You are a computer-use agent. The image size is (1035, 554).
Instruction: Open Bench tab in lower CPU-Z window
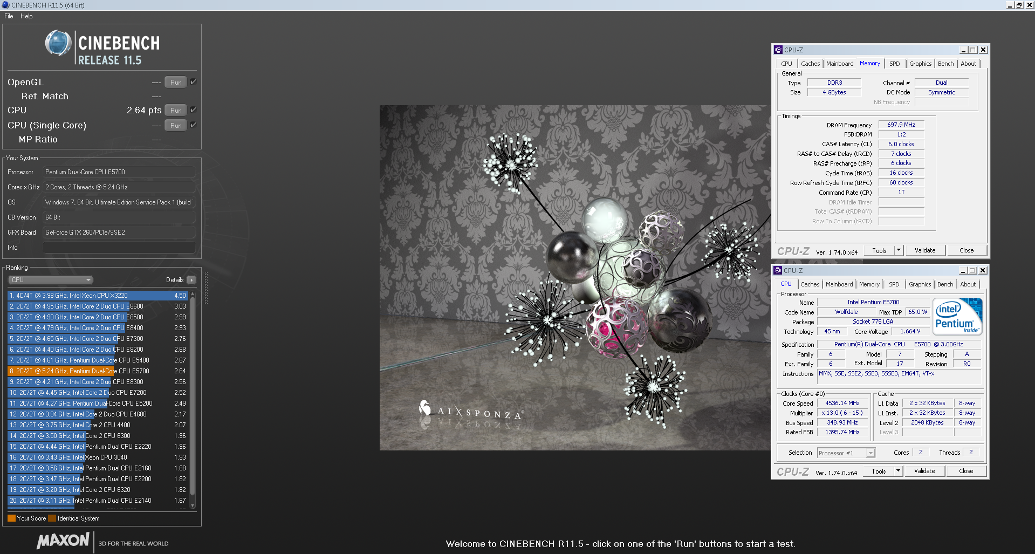click(x=945, y=284)
